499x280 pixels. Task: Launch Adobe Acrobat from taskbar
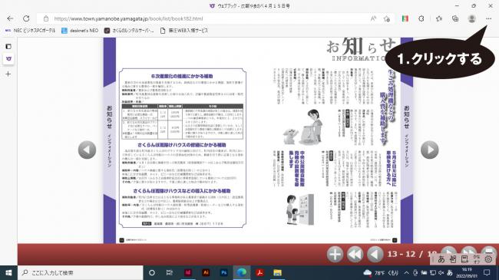tap(259, 272)
